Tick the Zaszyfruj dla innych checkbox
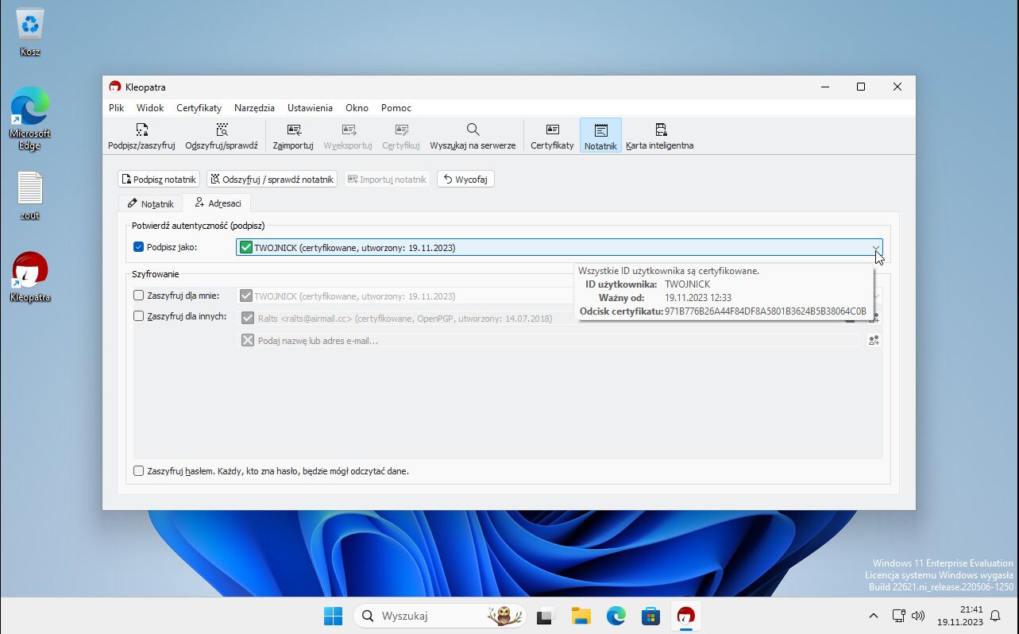Screen dimensions: 1019x634 point(139,316)
